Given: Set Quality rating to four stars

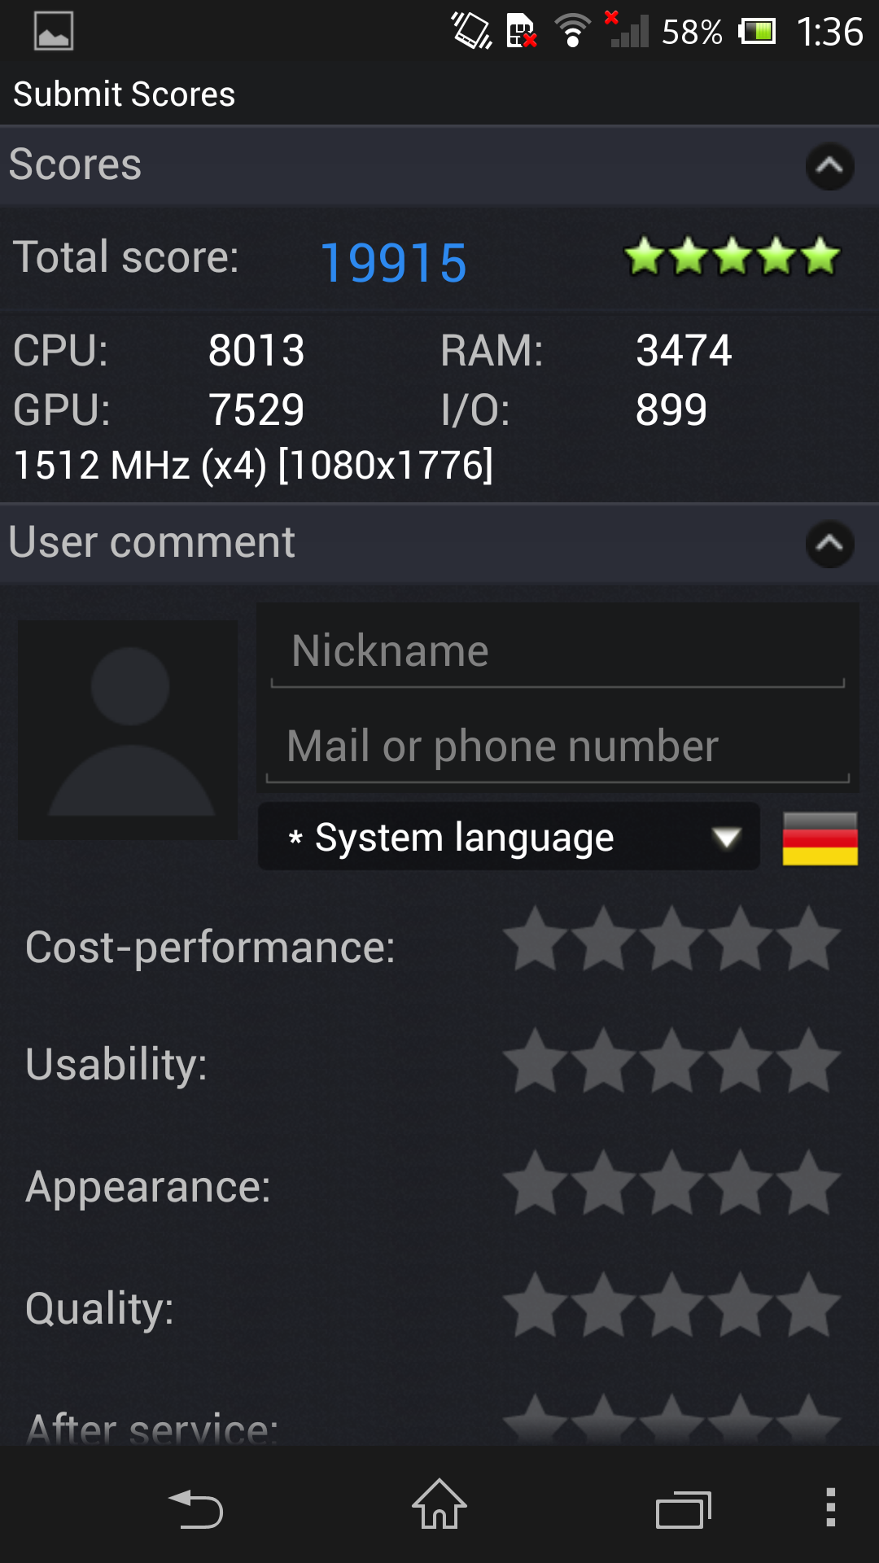Looking at the screenshot, I should [x=740, y=1305].
